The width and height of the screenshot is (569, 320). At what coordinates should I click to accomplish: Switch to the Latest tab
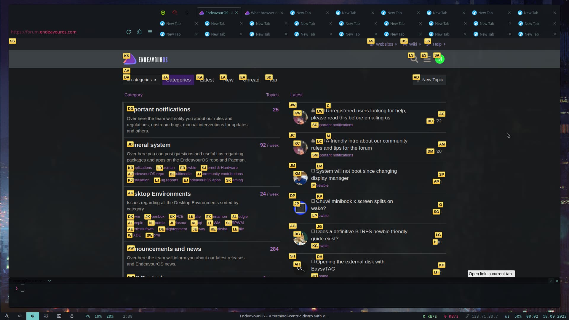click(207, 80)
